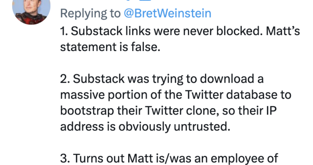Click the word "download" in the second point
This screenshot has height=165, width=313.
tap(227, 79)
